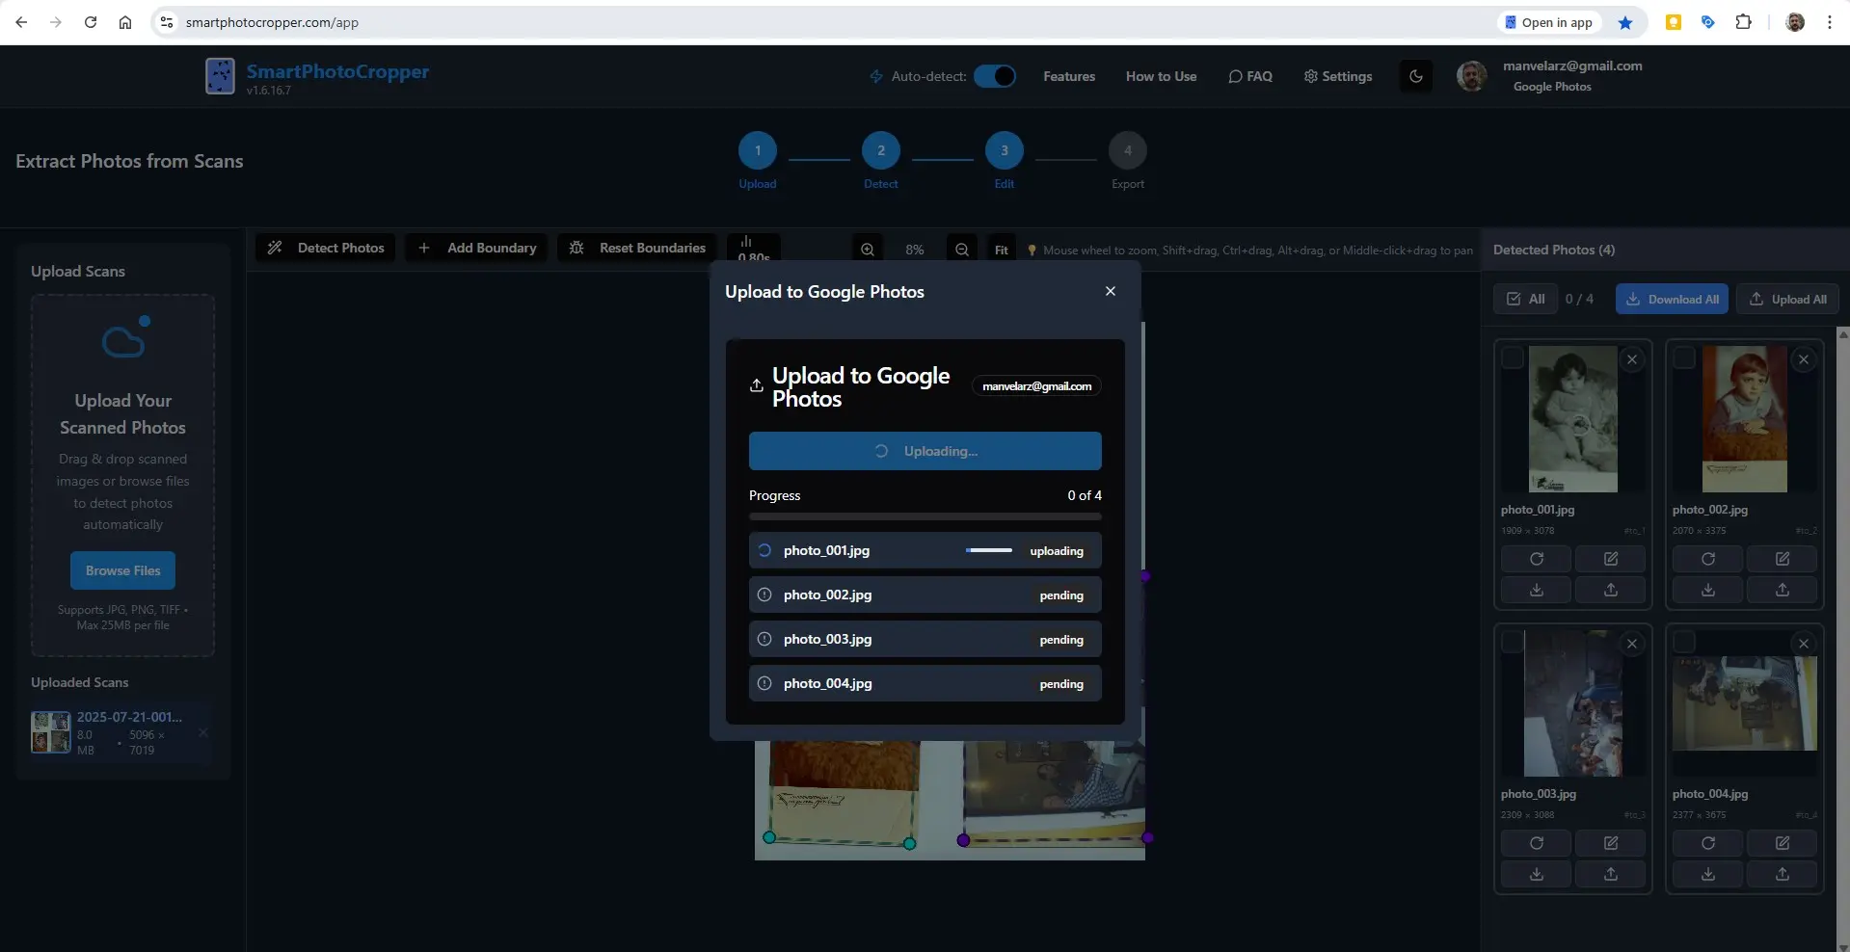Click the SmartPhotoCropper logo icon
The height and width of the screenshot is (952, 1850).
point(220,76)
